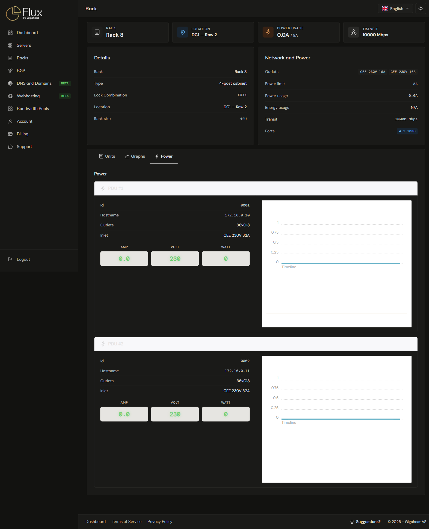Image resolution: width=429 pixels, height=529 pixels.
Task: Open the English language dropdown
Action: click(x=395, y=8)
